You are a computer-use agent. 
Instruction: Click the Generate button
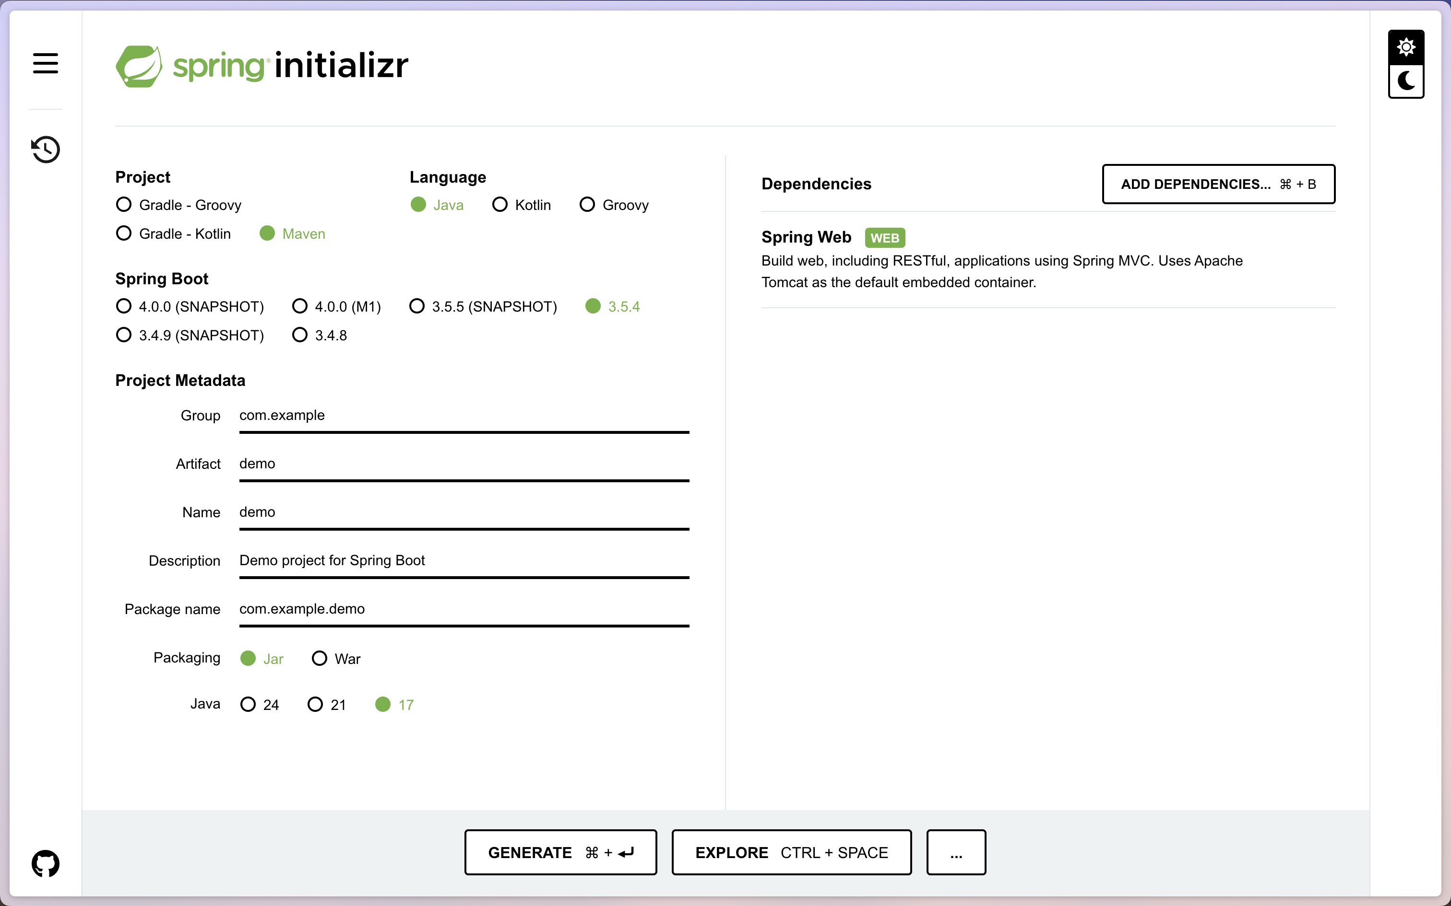click(560, 852)
